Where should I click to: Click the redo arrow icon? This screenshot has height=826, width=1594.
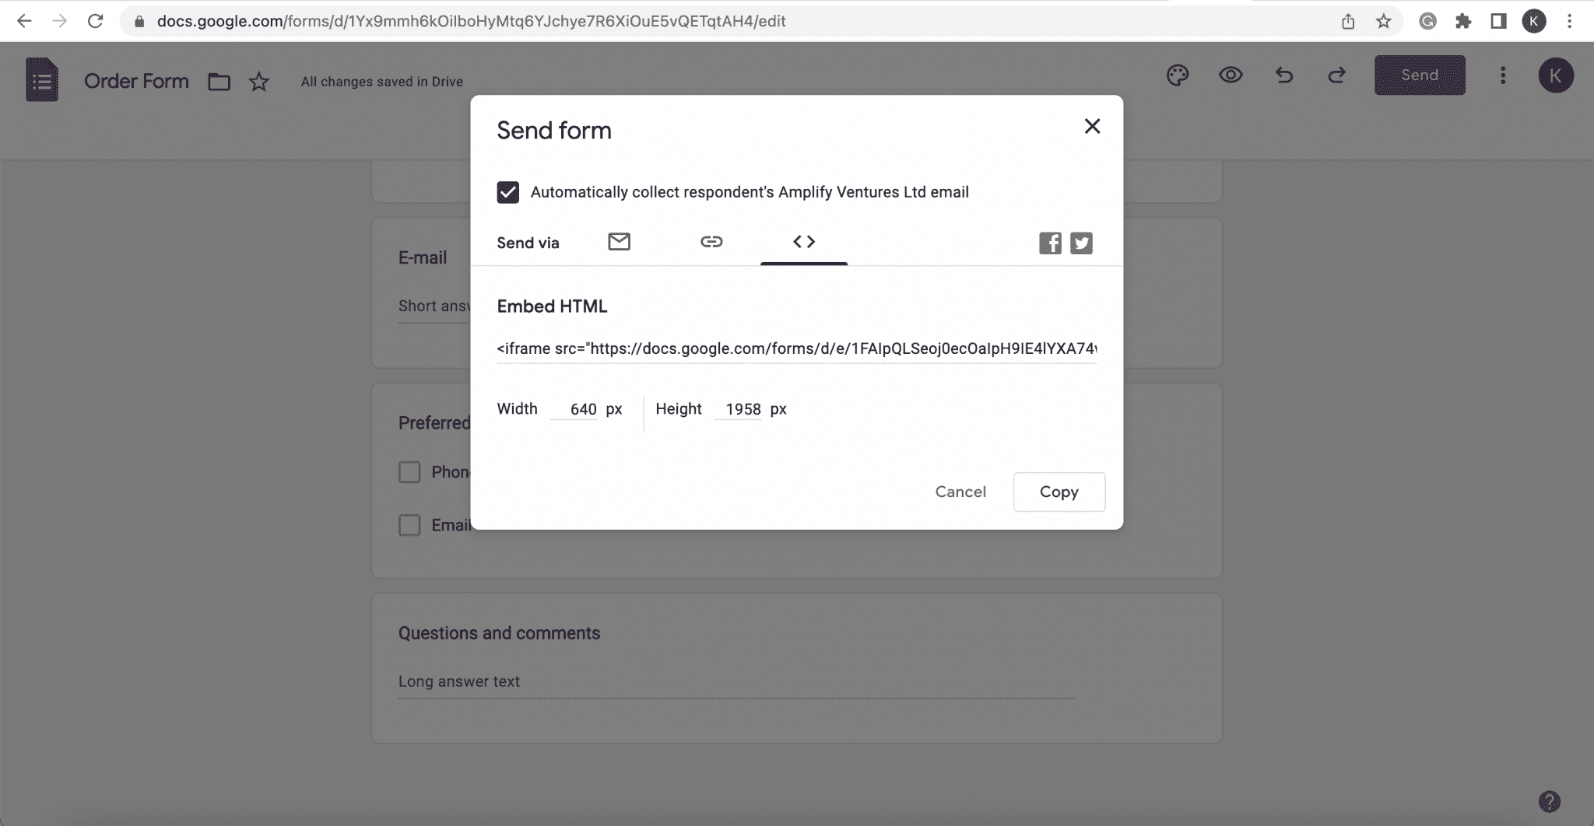1336,75
